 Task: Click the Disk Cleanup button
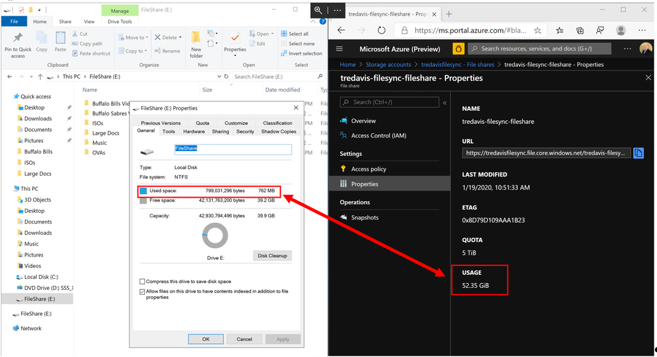(272, 256)
